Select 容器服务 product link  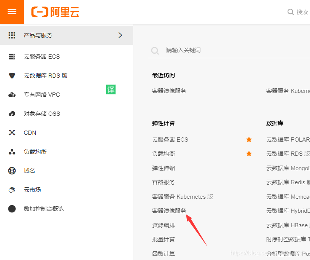pyautogui.click(x=164, y=182)
